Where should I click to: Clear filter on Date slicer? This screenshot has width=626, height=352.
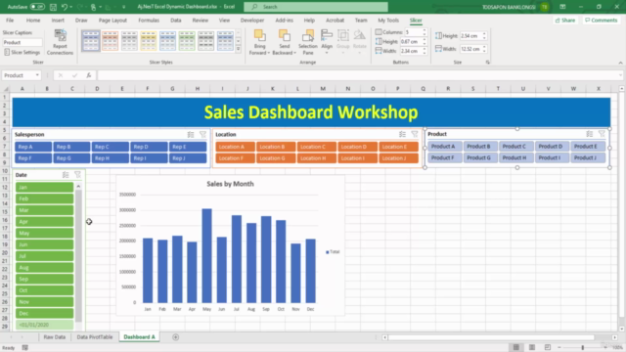(x=78, y=175)
